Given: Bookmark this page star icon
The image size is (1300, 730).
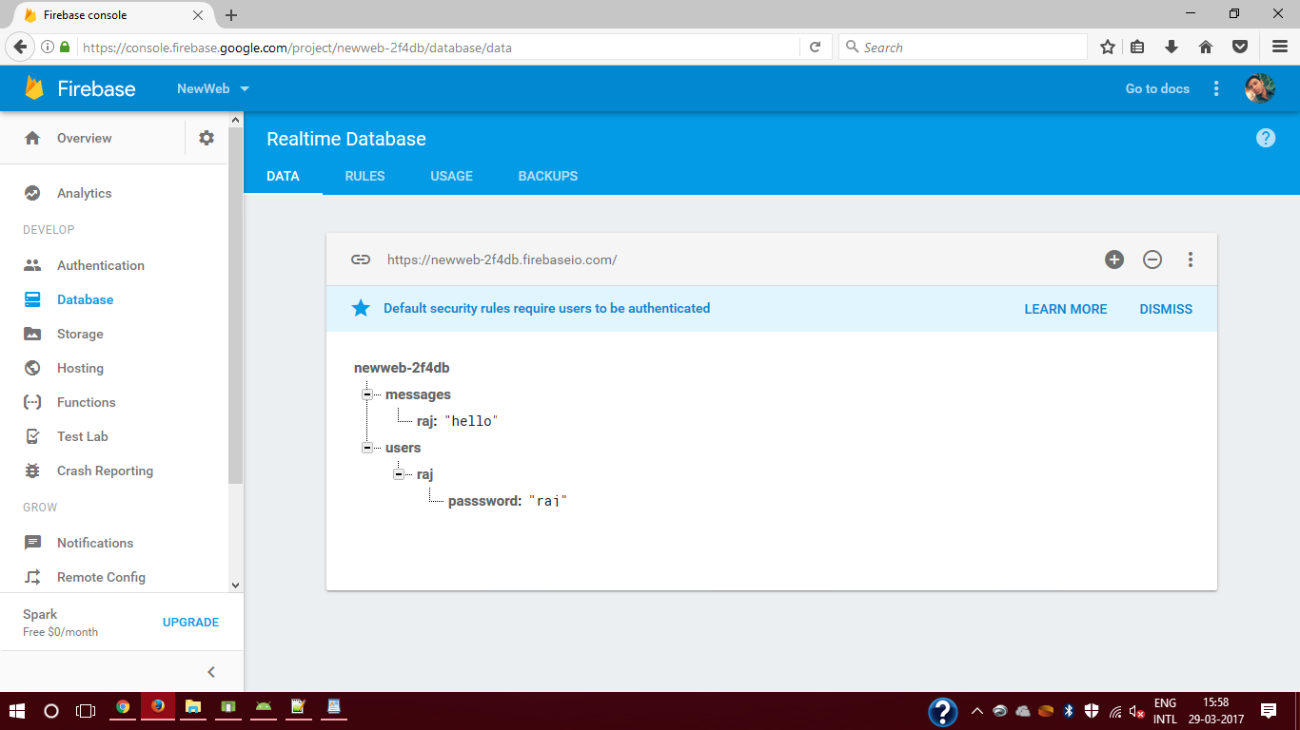Looking at the screenshot, I should point(1108,47).
